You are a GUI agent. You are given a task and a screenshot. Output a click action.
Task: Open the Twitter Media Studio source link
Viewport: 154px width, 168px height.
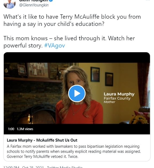65,167
